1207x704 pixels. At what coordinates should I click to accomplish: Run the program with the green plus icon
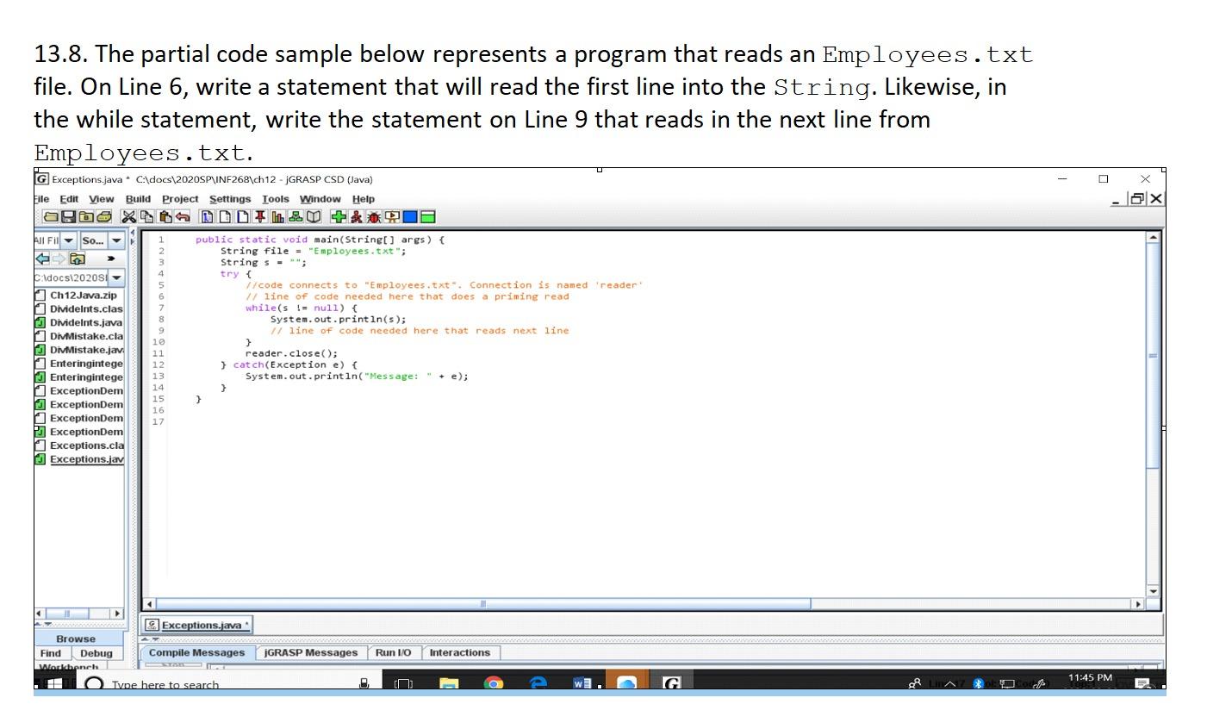pos(338,216)
